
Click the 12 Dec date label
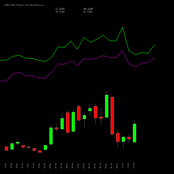(11, 166)
